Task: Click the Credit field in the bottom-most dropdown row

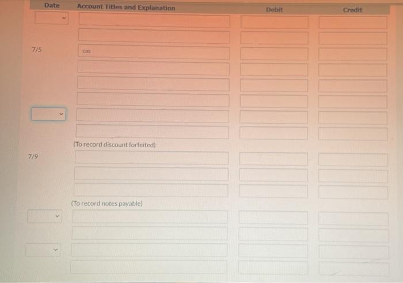Action: click(353, 252)
